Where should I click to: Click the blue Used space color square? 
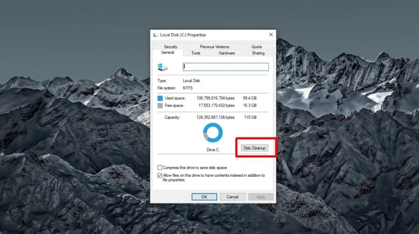pos(160,98)
